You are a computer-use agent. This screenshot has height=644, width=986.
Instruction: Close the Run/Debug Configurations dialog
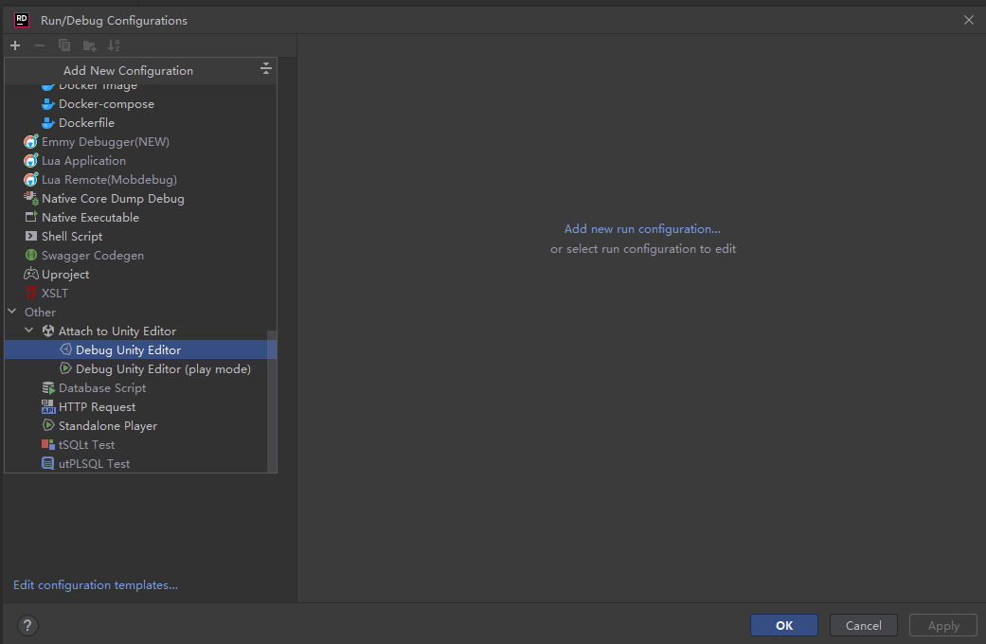(x=968, y=20)
